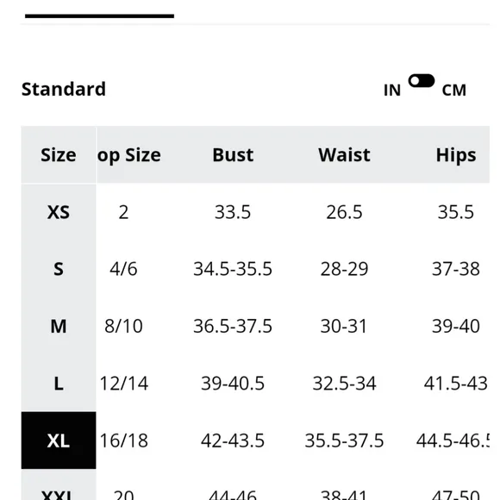Screen dimensions: 500x500
Task: Click the M waist value 30-31
Action: [x=344, y=326]
